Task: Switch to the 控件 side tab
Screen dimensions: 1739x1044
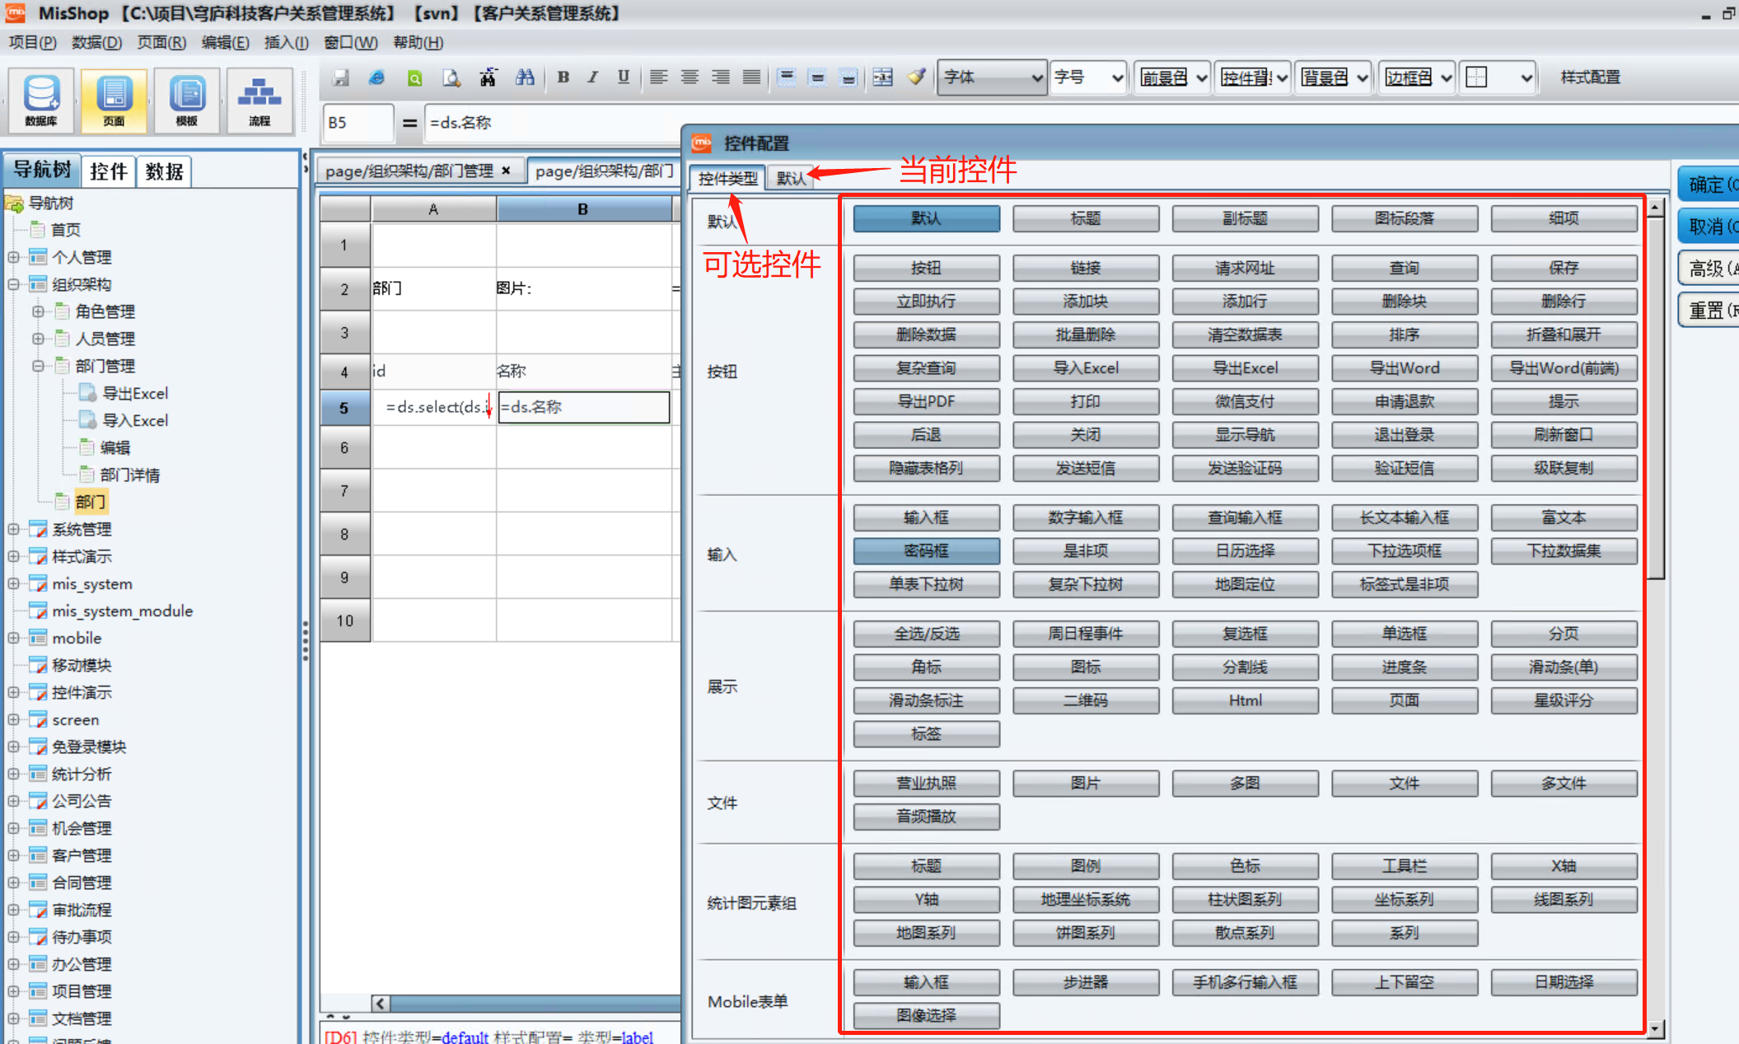Action: (109, 171)
